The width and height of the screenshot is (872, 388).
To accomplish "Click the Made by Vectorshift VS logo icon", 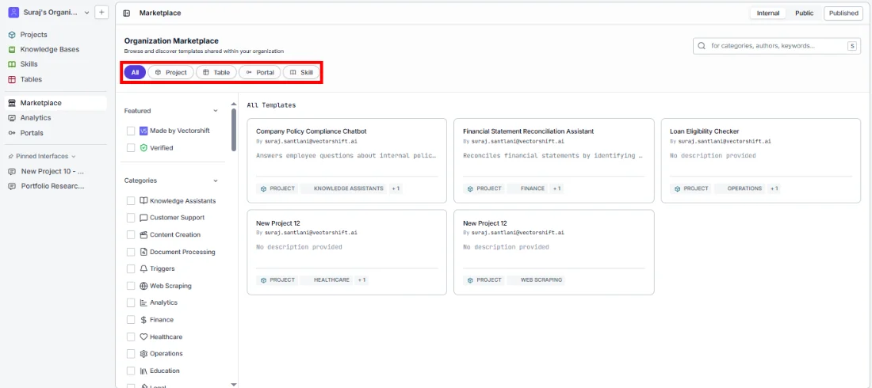I will (x=143, y=131).
